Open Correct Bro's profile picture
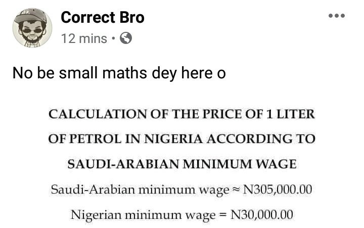 click(x=32, y=28)
